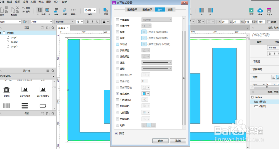Click the Add Page icon in Pages panel

[x=42, y=28]
